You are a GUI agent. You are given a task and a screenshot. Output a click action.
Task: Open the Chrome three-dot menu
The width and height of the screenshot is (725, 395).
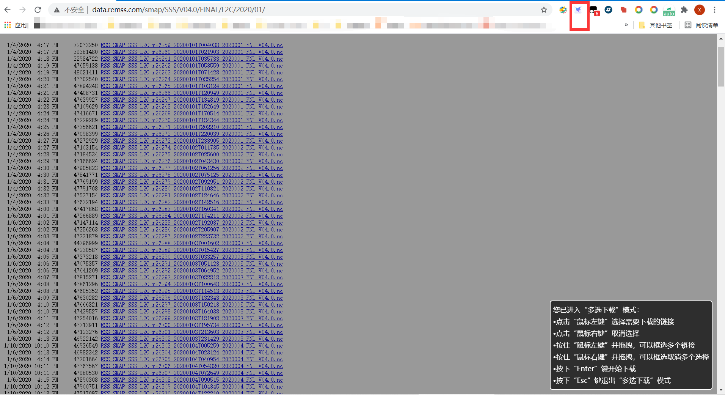(715, 10)
